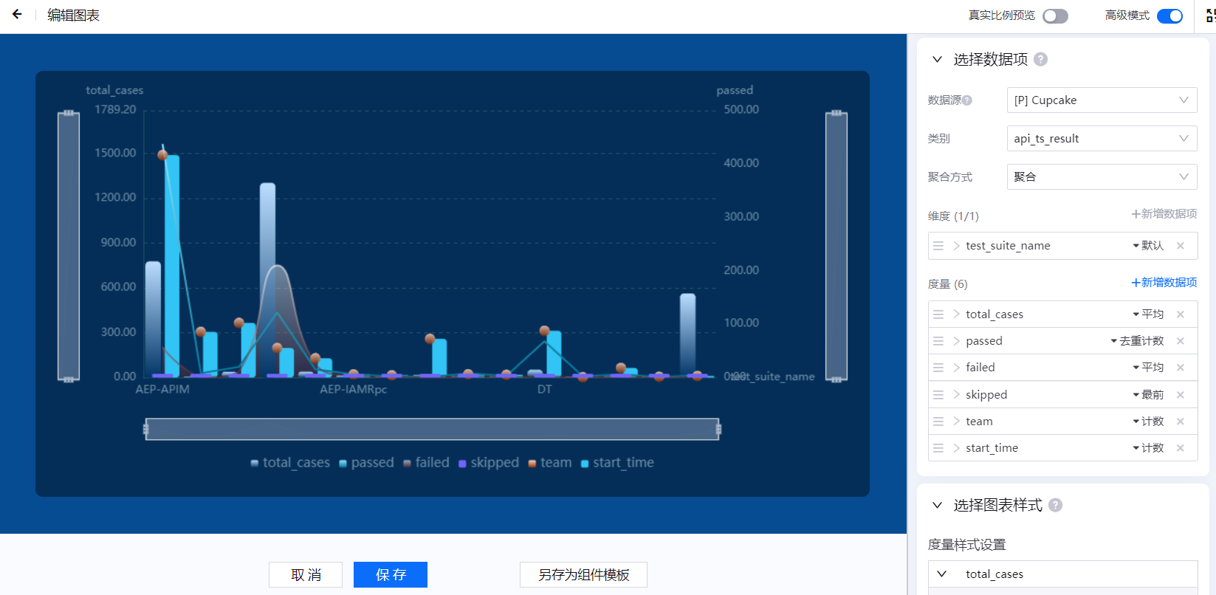Toggle skipped legend item
The width and height of the screenshot is (1216, 595).
489,463
